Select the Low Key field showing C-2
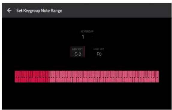Viewport: 172px width, 110px height. (77, 52)
